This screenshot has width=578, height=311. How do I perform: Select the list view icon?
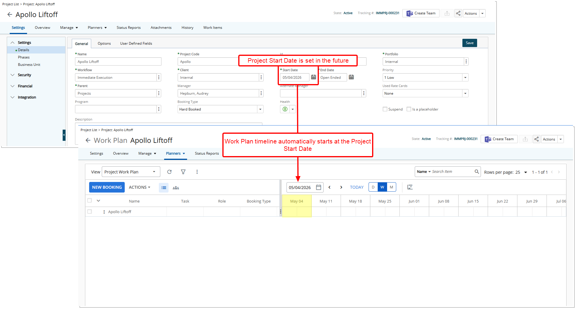point(164,187)
